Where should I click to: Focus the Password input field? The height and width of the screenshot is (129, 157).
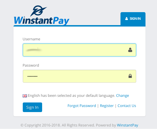(x=79, y=76)
